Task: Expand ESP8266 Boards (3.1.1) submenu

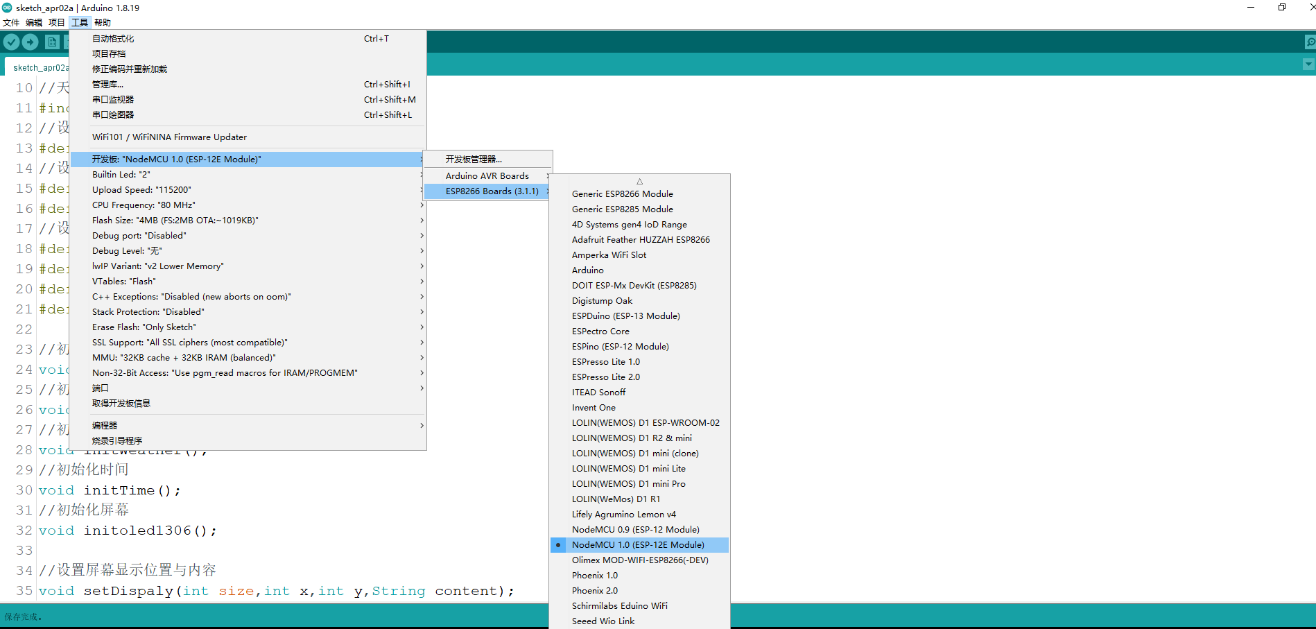Action: pyautogui.click(x=488, y=191)
